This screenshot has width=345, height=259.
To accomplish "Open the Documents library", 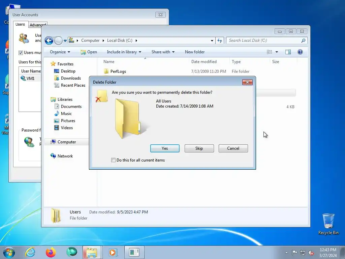I will [71, 106].
